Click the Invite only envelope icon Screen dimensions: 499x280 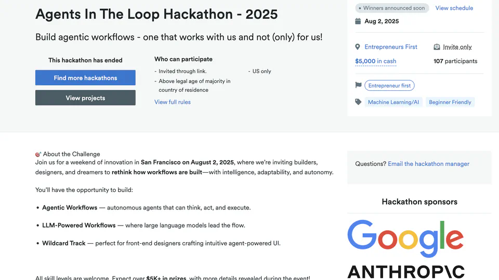pos(437,47)
